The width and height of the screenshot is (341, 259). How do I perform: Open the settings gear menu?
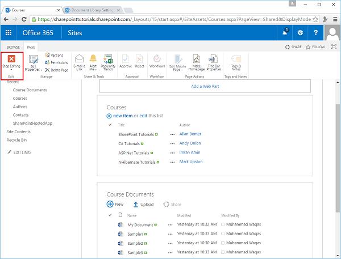point(300,32)
